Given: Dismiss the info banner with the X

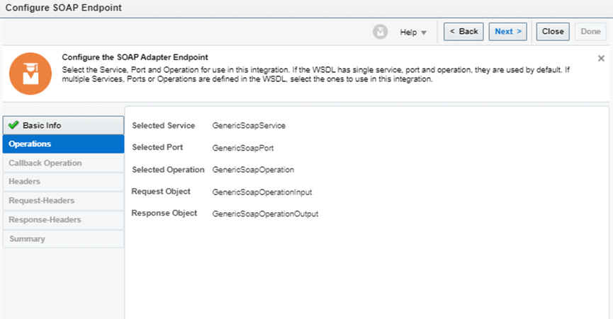Looking at the screenshot, I should pos(601,59).
